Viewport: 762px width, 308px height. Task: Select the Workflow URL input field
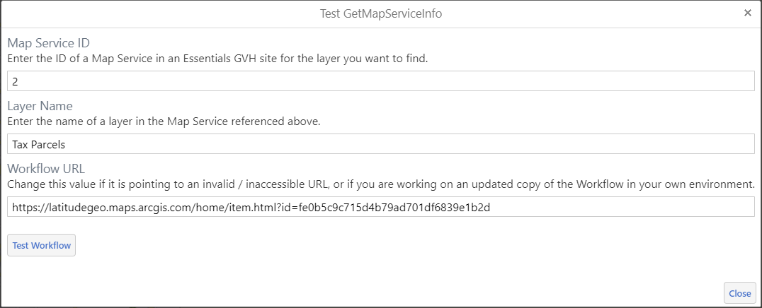tap(381, 207)
